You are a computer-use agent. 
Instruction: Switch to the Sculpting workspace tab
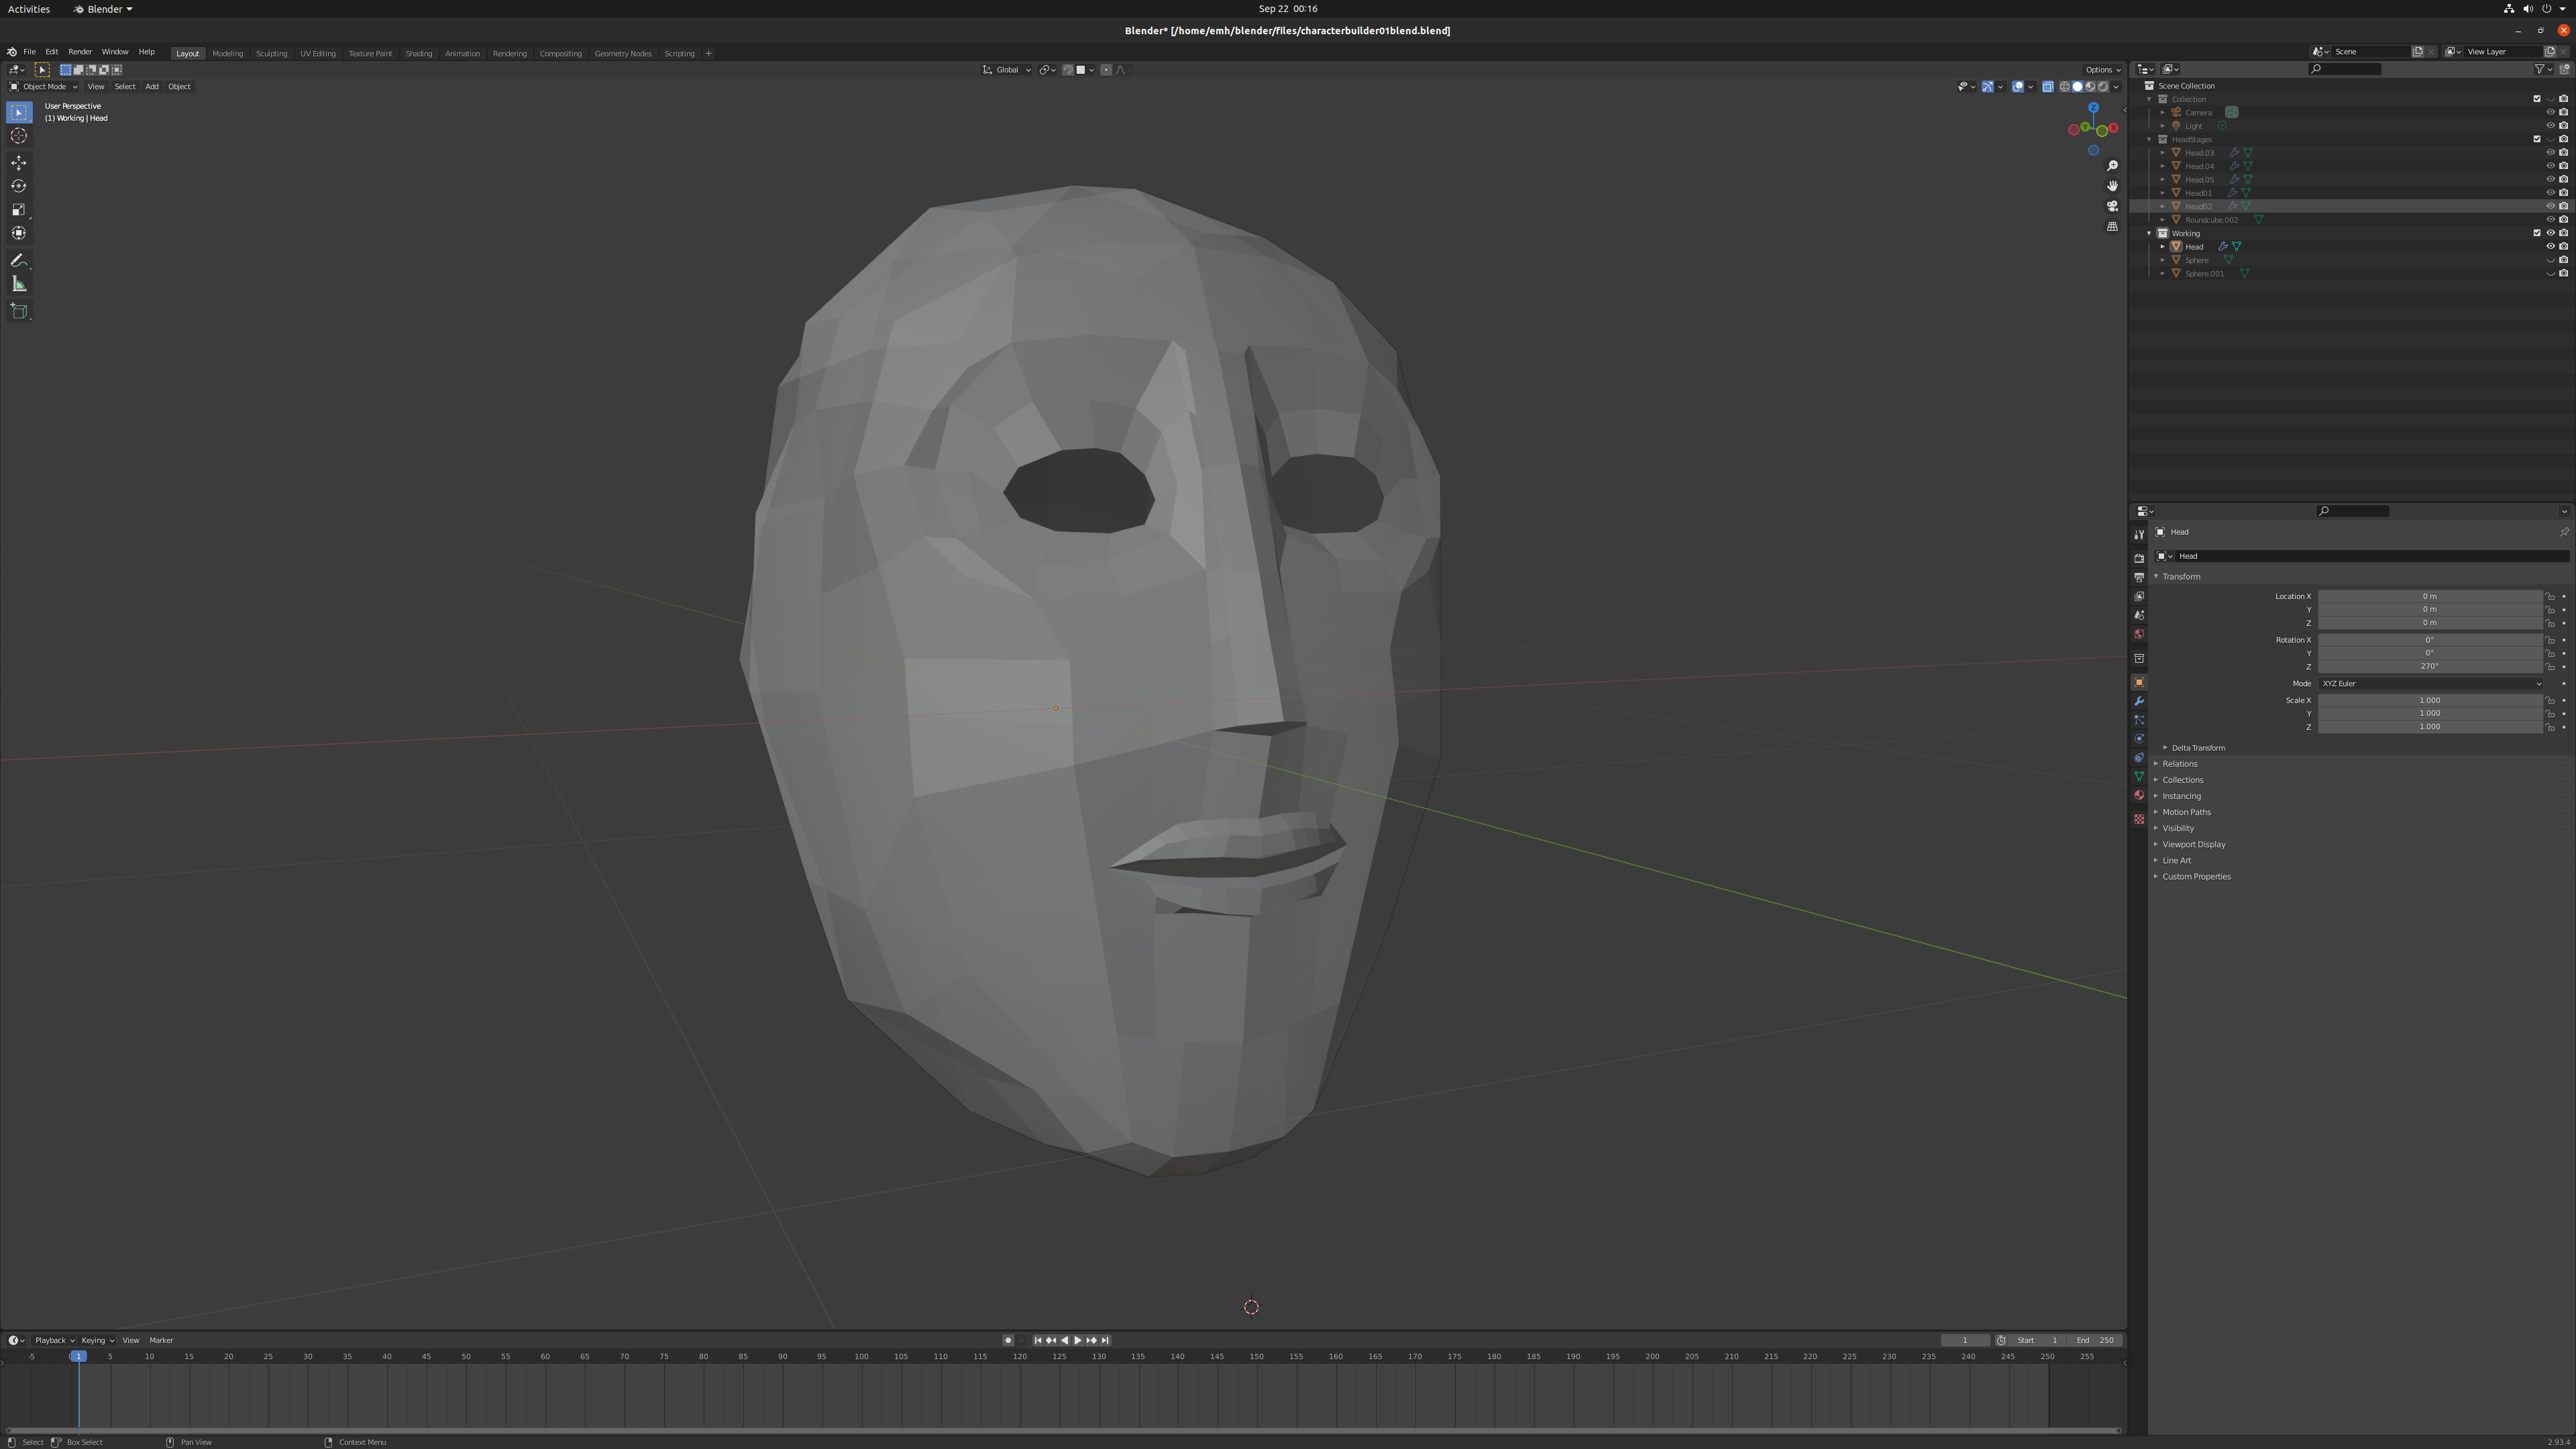click(x=271, y=53)
